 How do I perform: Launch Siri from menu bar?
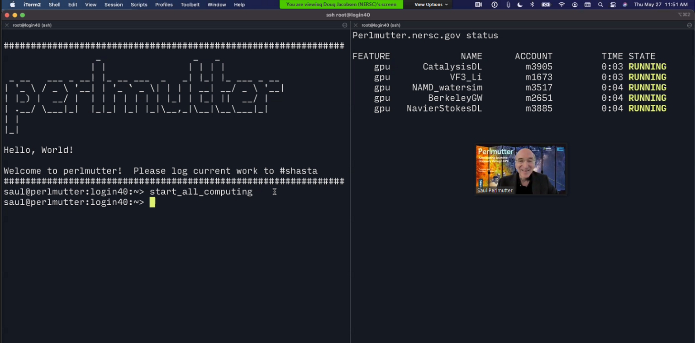pyautogui.click(x=625, y=5)
